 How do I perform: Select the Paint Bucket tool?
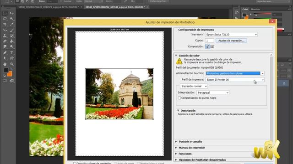point(12,41)
